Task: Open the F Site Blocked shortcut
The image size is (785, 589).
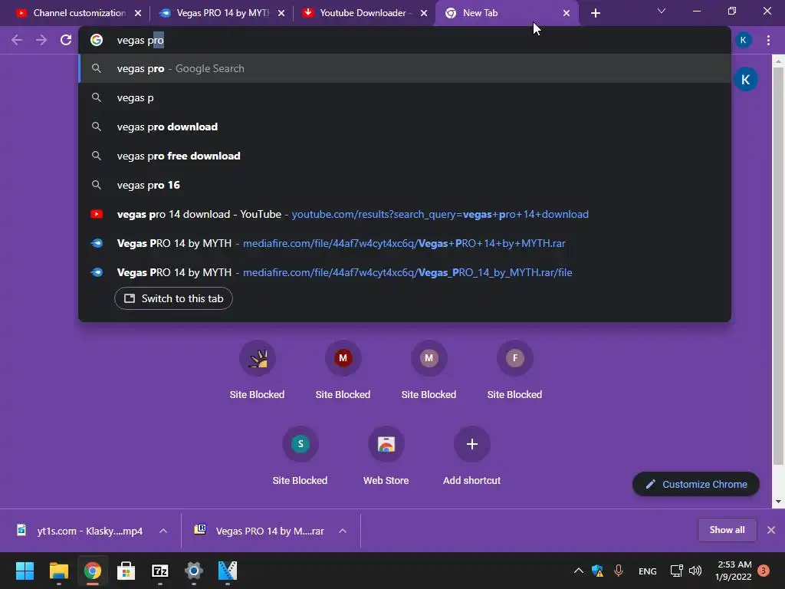Action: point(514,370)
